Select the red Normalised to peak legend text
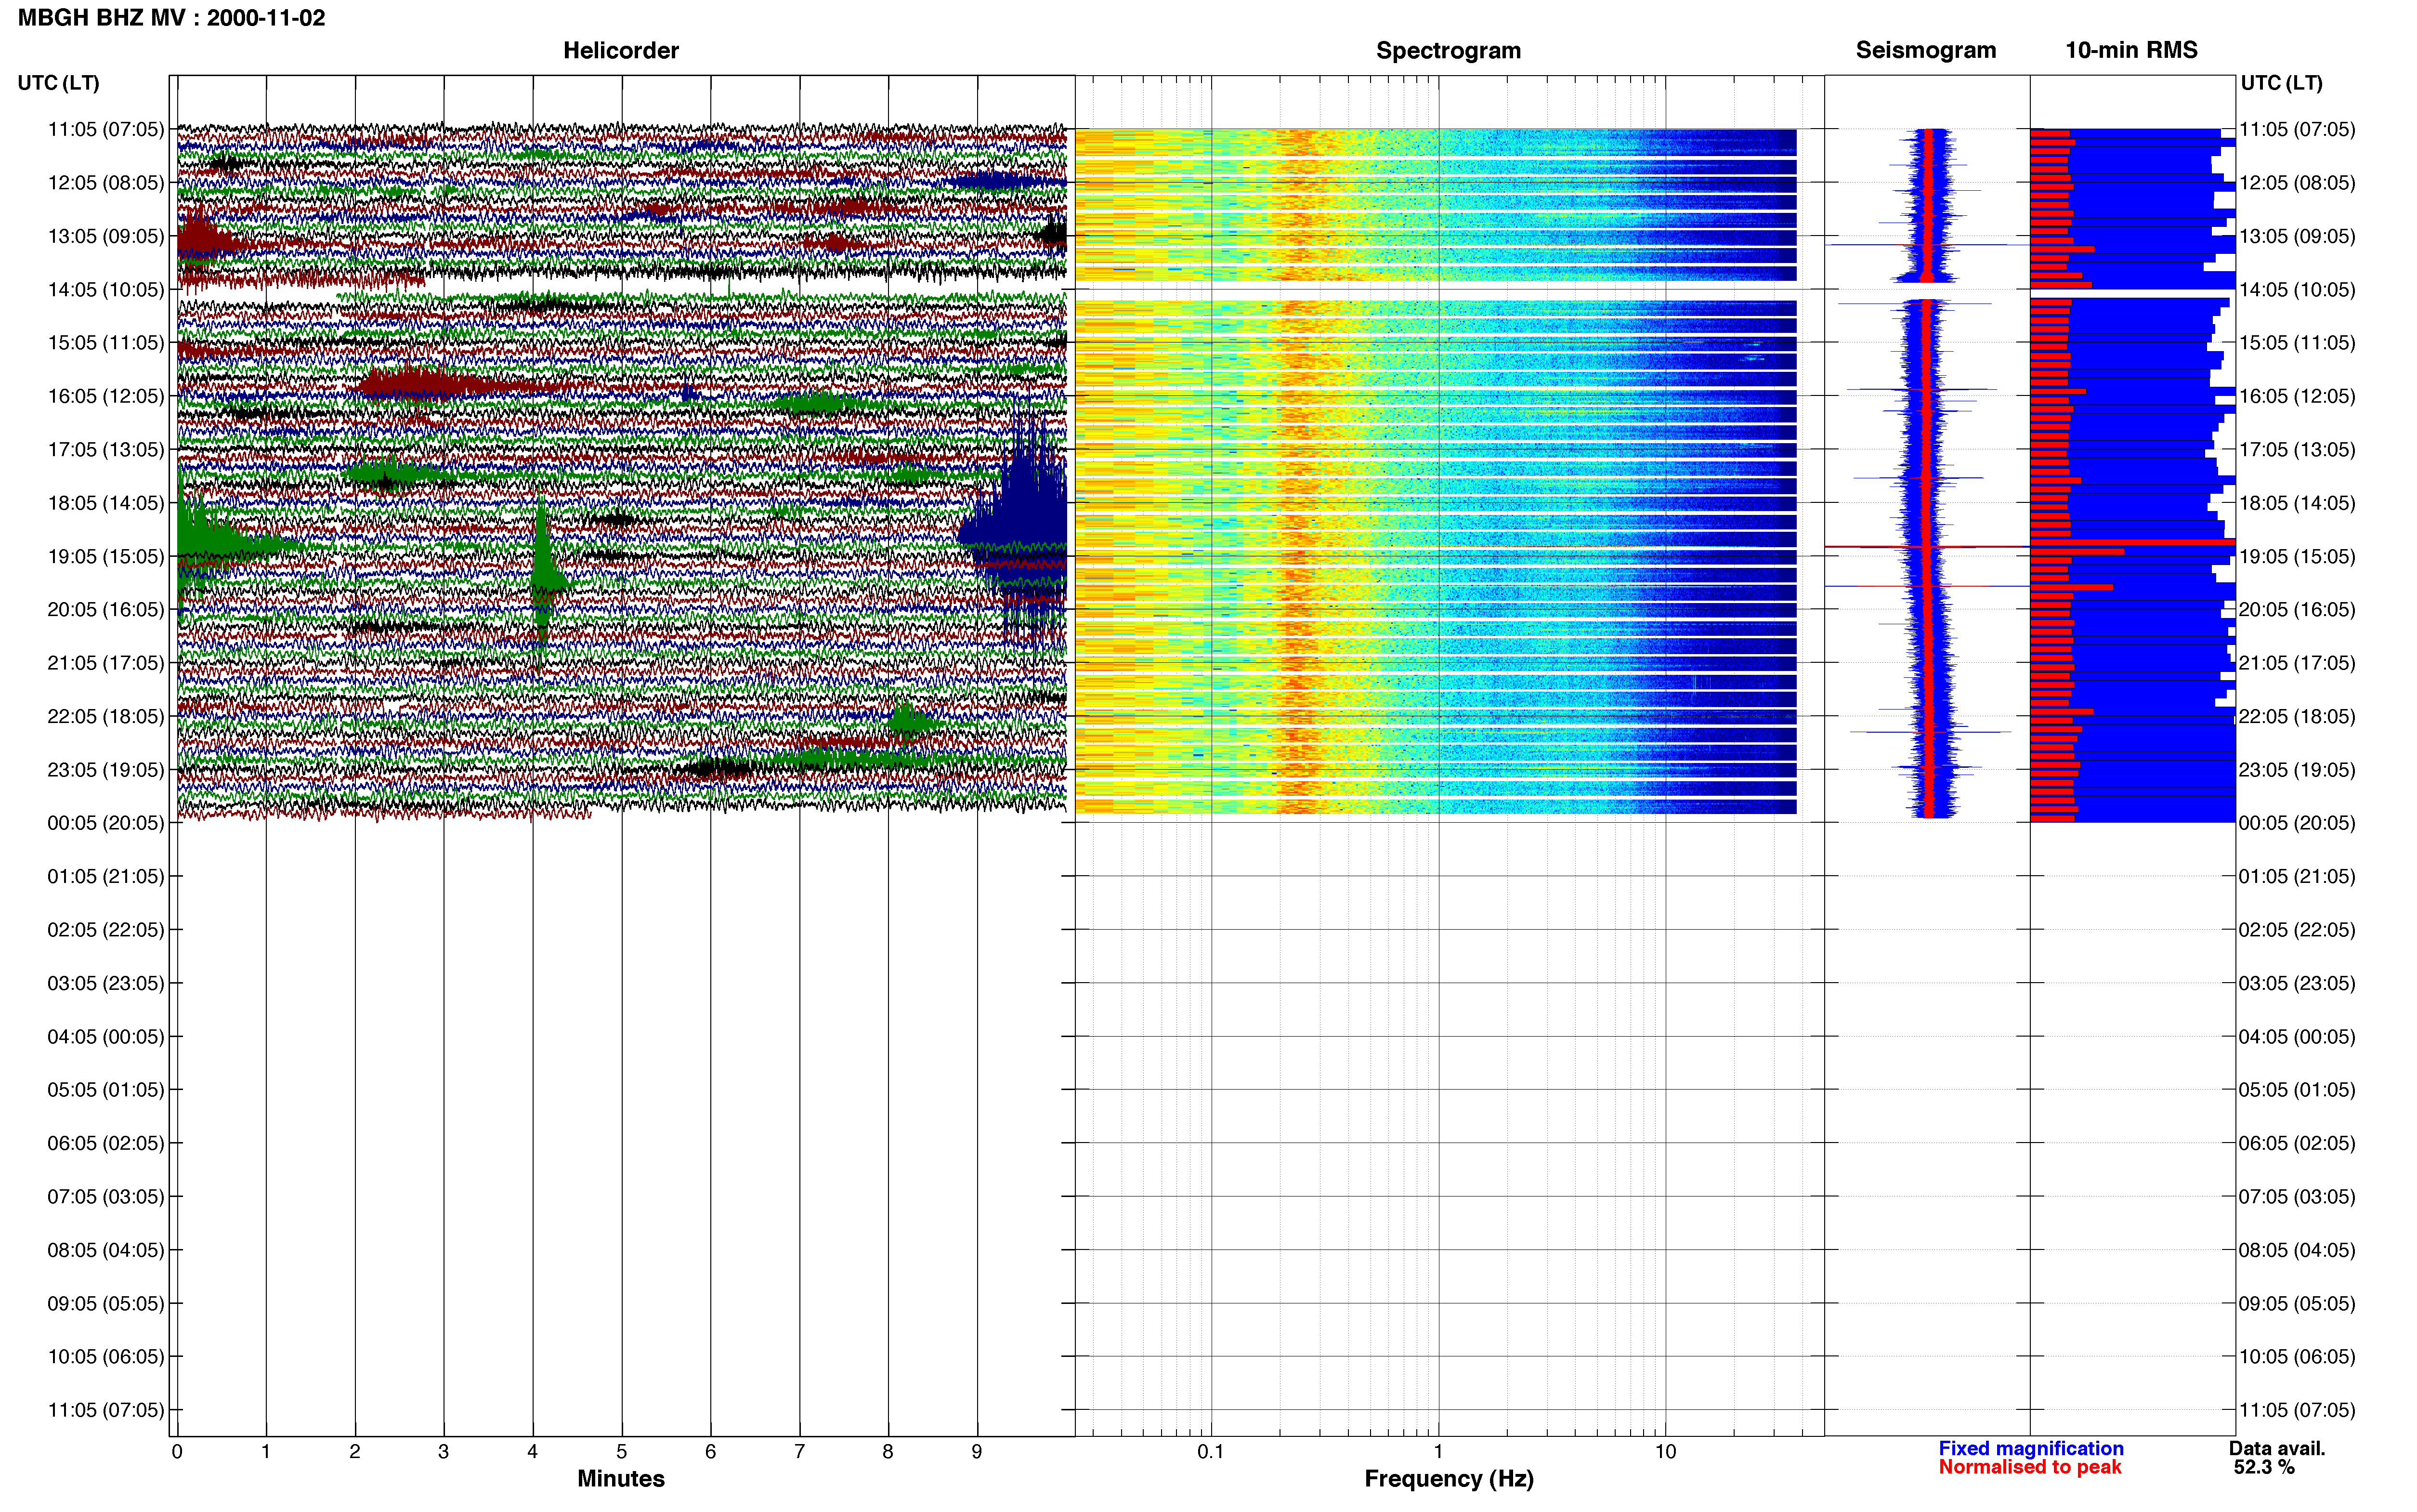The width and height of the screenshot is (2417, 1512). click(2029, 1467)
